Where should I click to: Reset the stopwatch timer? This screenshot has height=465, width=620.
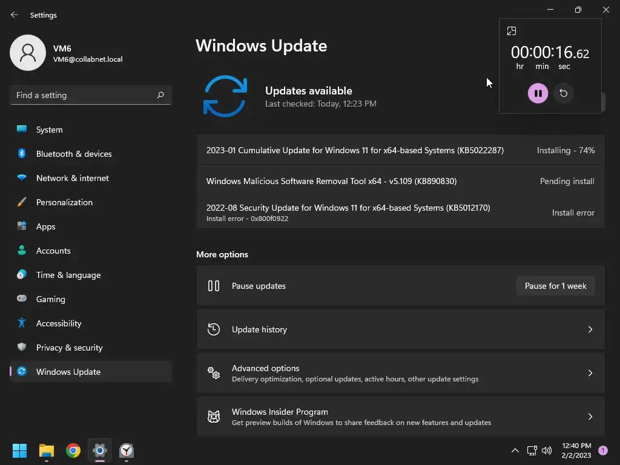coord(564,93)
